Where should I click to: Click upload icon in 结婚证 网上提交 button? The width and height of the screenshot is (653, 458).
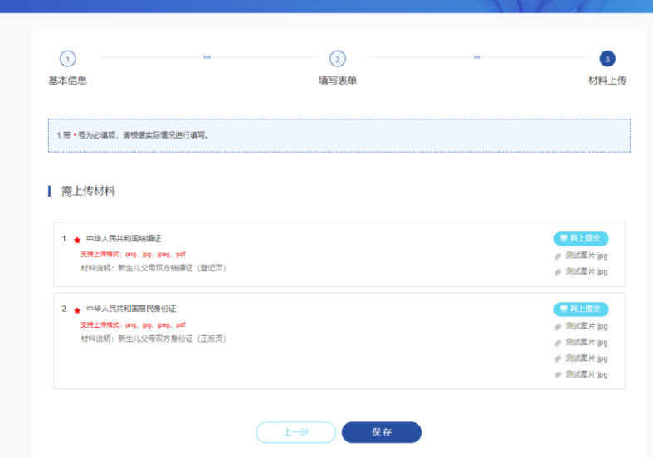pyautogui.click(x=563, y=238)
